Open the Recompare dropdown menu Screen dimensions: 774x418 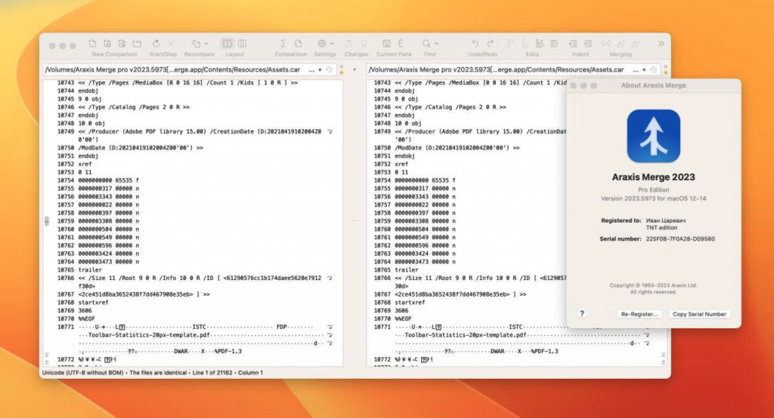tap(199, 44)
